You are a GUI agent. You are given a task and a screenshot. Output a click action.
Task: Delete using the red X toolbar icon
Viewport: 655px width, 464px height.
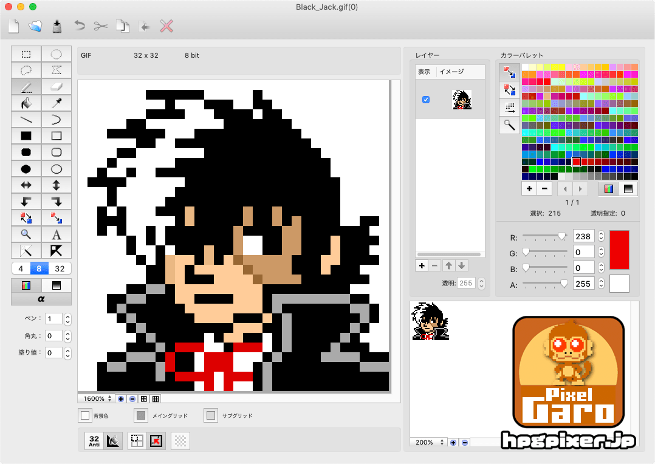(x=166, y=26)
